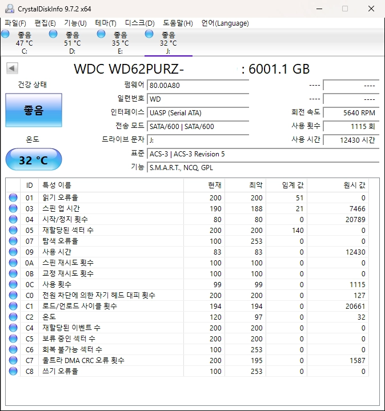The width and height of the screenshot is (385, 411).
Task: Click status icon of row 03 스핀 업 시간
Action: 13,208
